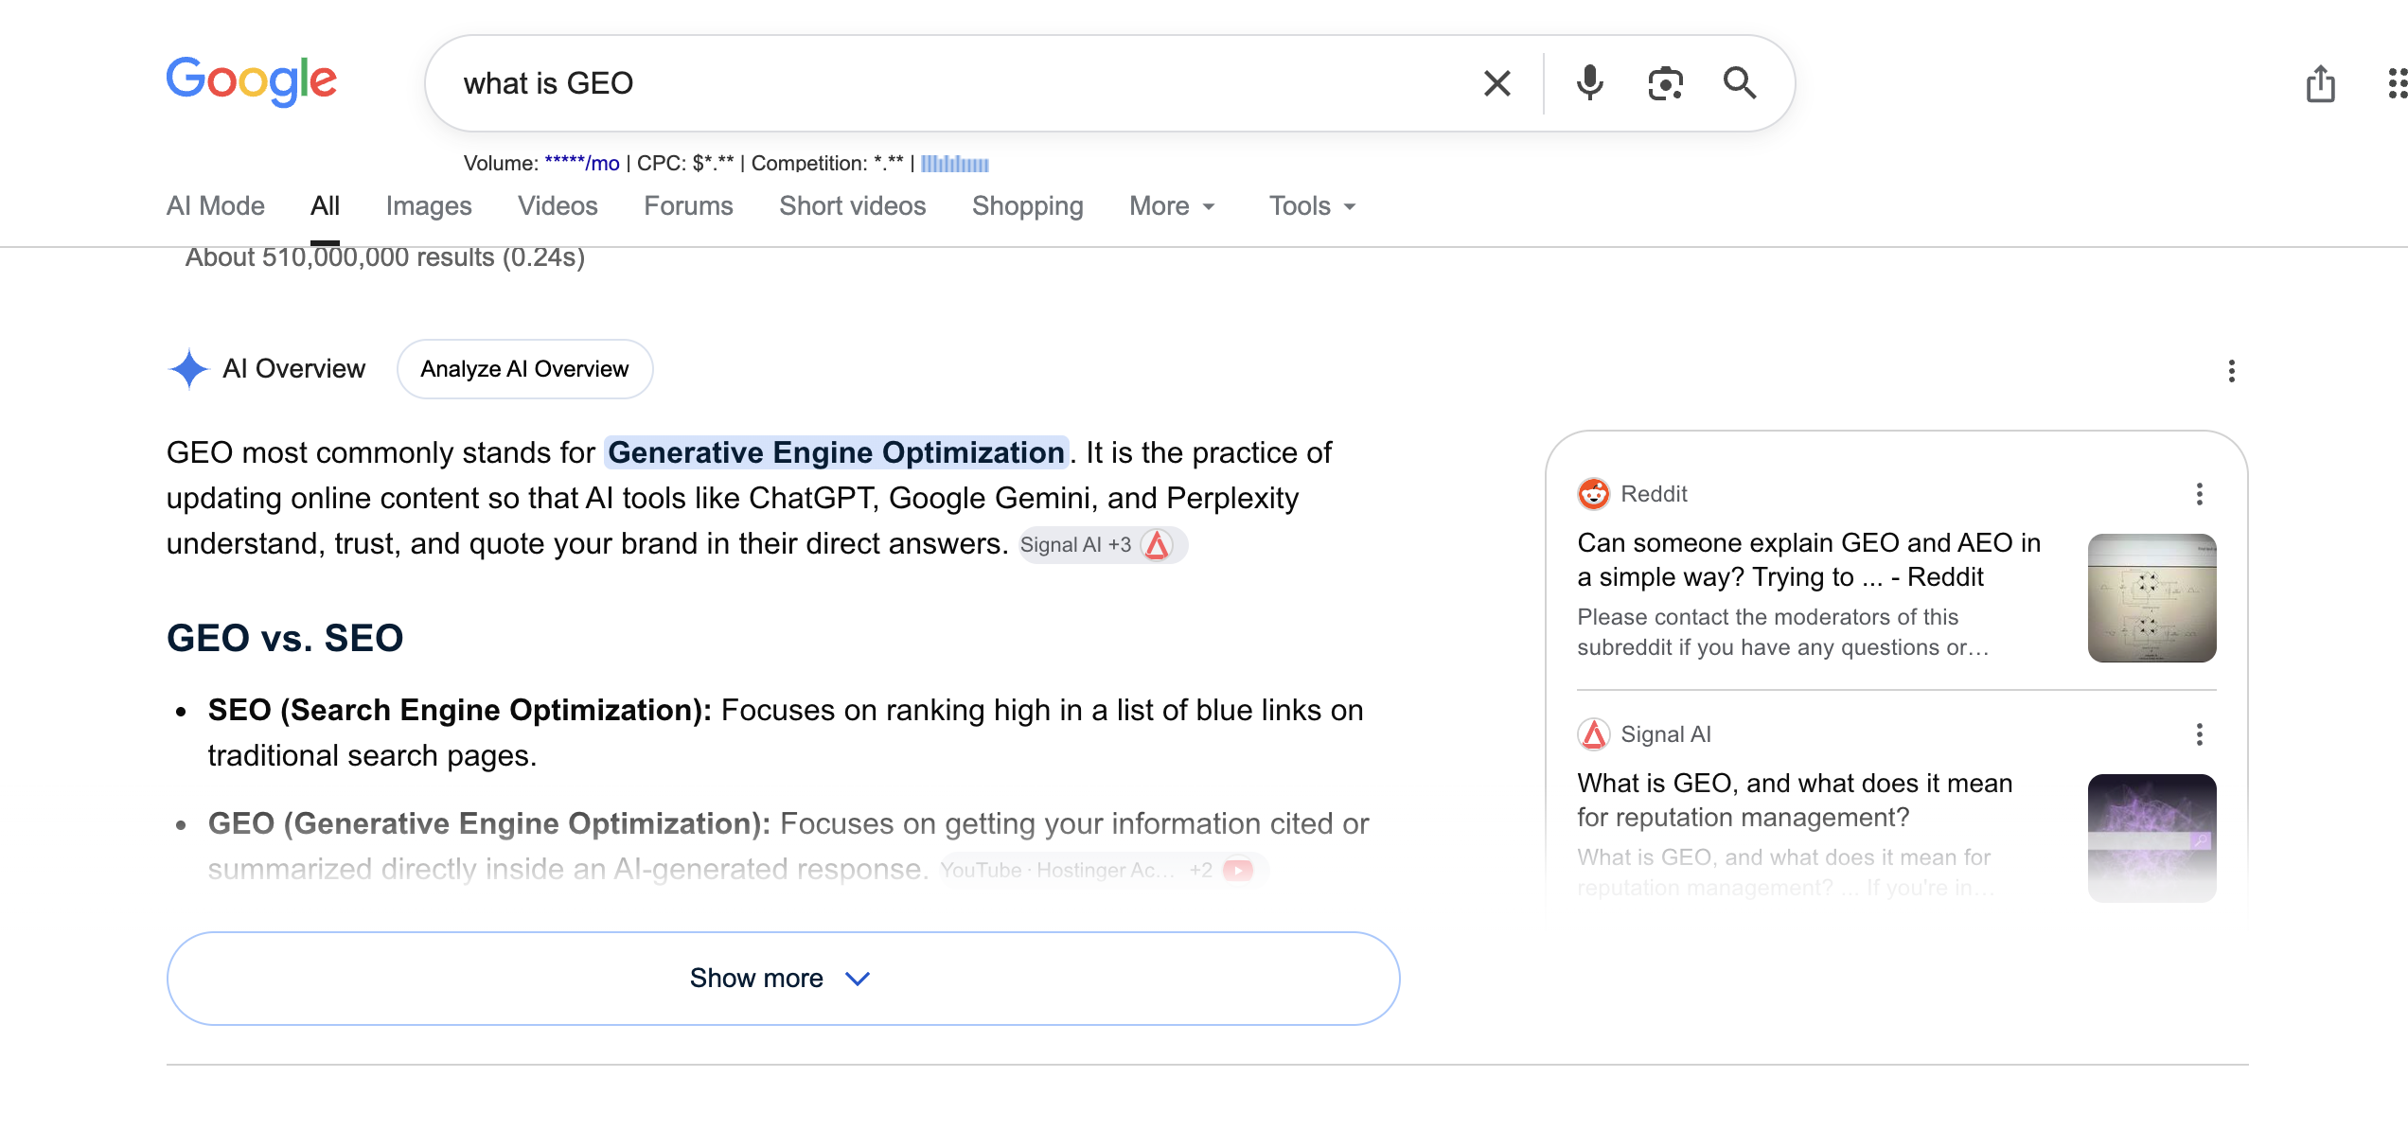The height and width of the screenshot is (1130, 2408).
Task: Expand AI Overview with Show more
Action: pyautogui.click(x=783, y=979)
